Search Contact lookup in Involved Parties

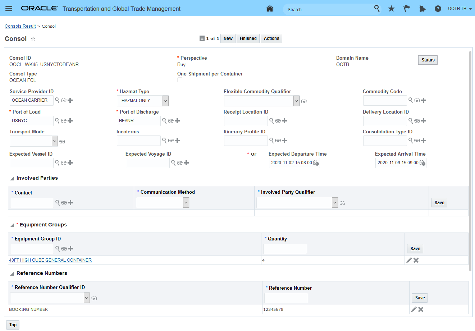58,203
